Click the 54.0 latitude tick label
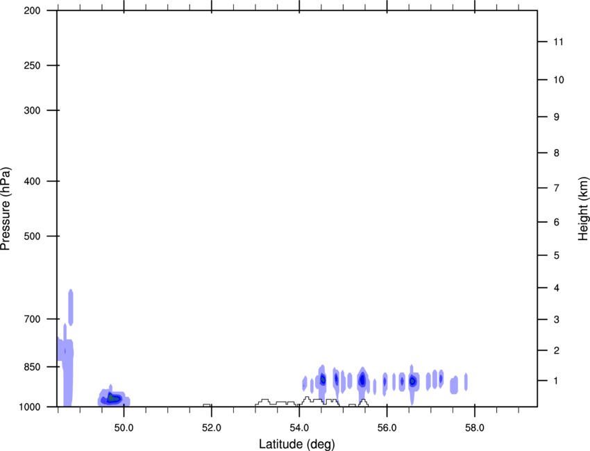 coord(299,427)
